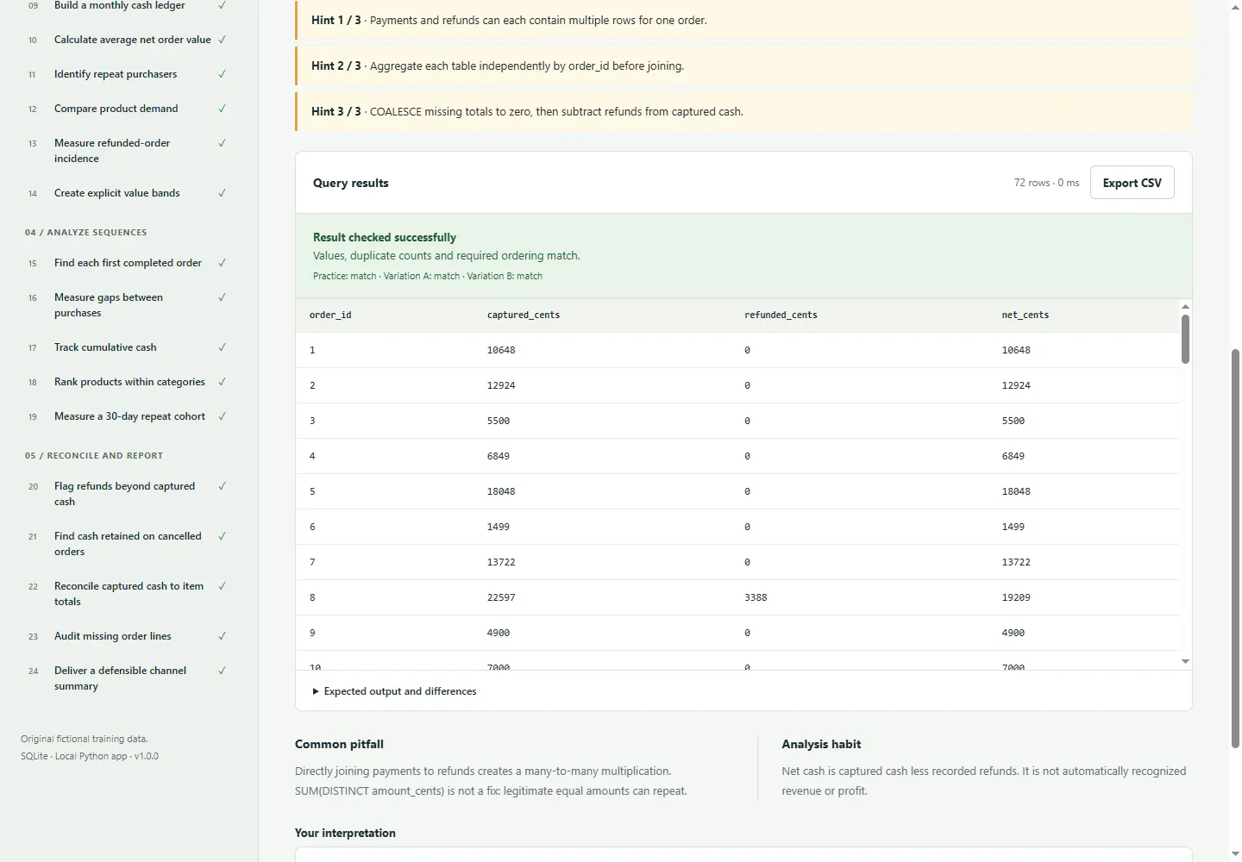Click the SQLite · Local Python app version text

[90, 756]
